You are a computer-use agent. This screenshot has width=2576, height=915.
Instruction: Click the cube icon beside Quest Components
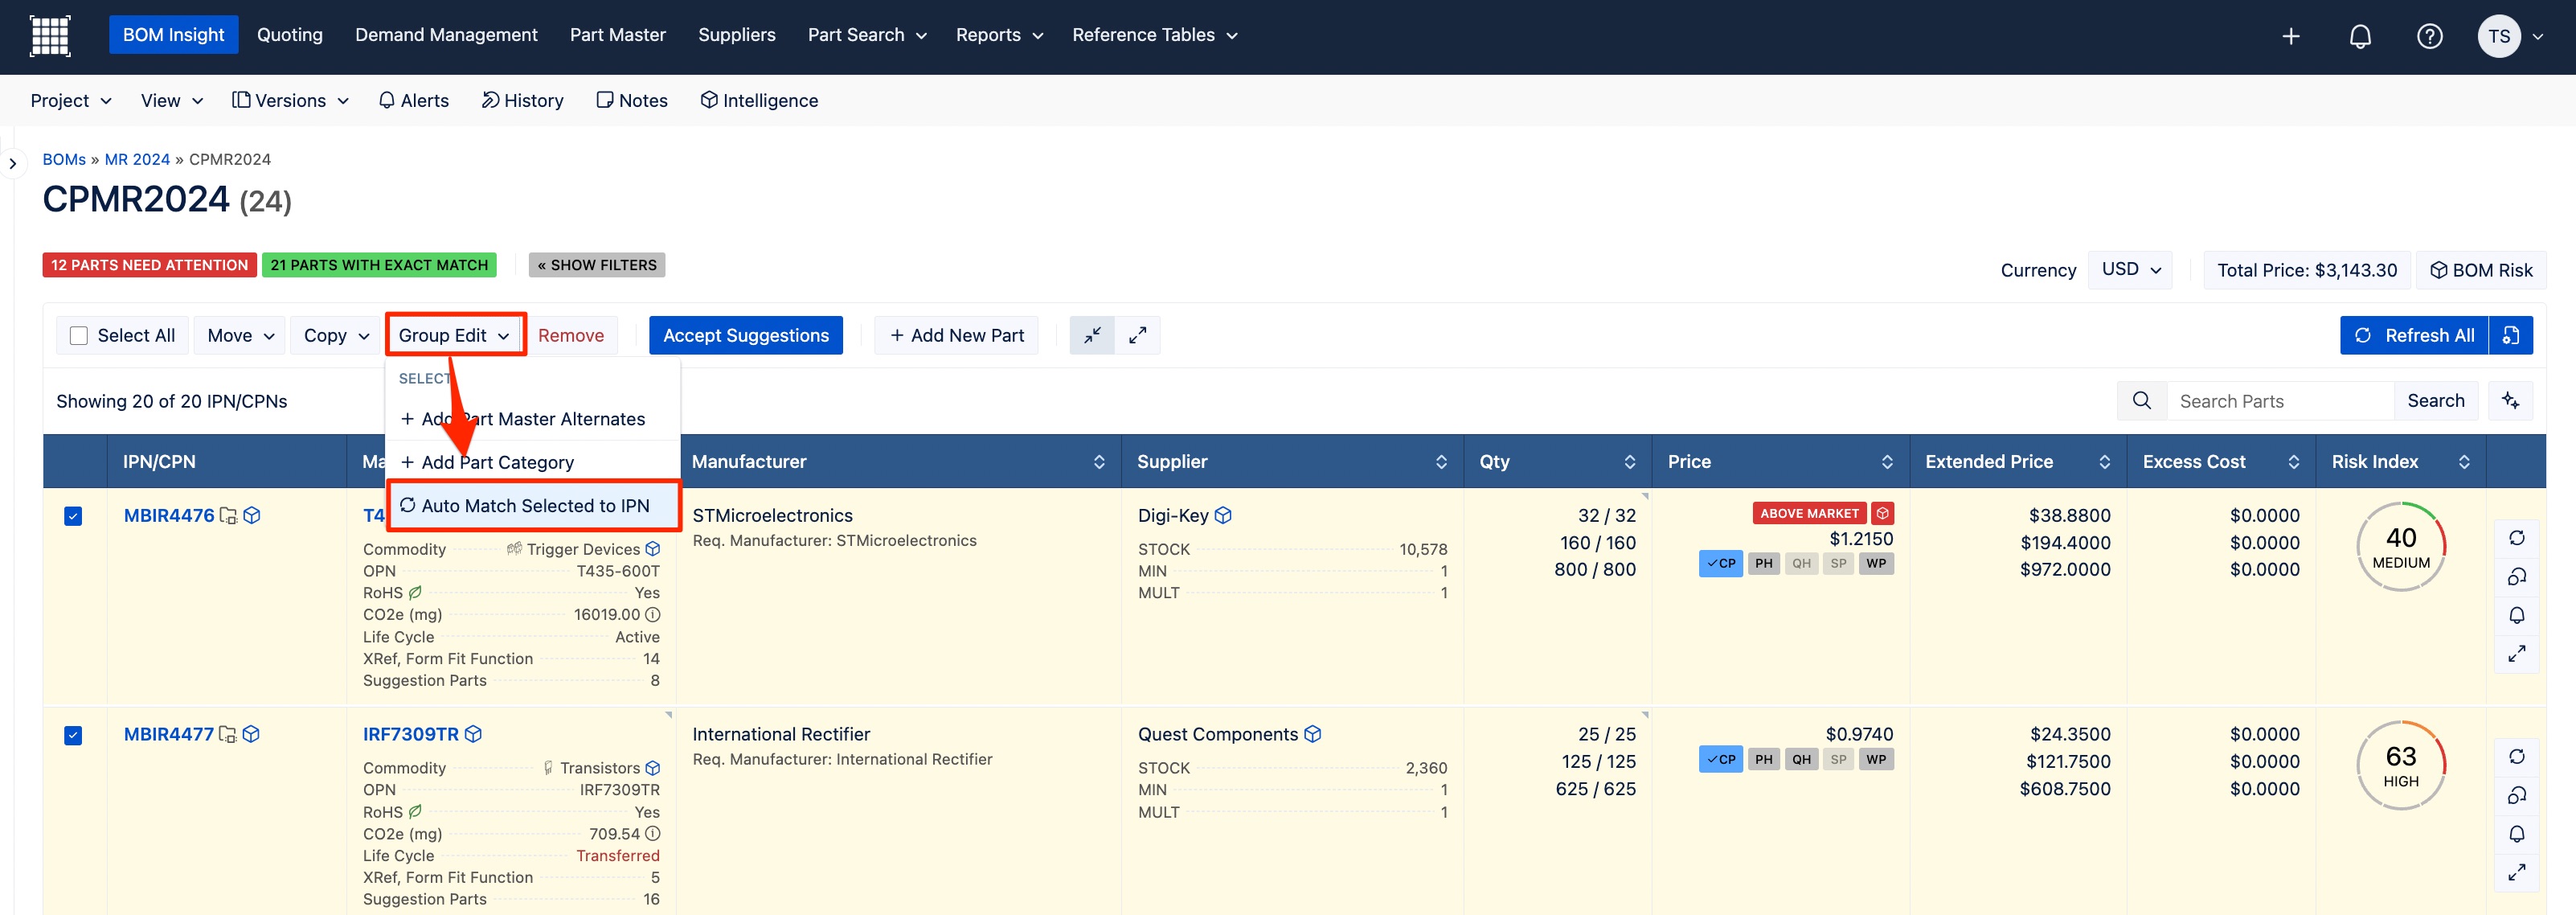1313,734
